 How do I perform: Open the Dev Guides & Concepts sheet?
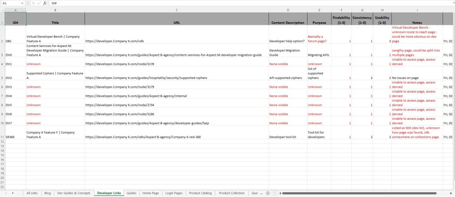pos(74,193)
